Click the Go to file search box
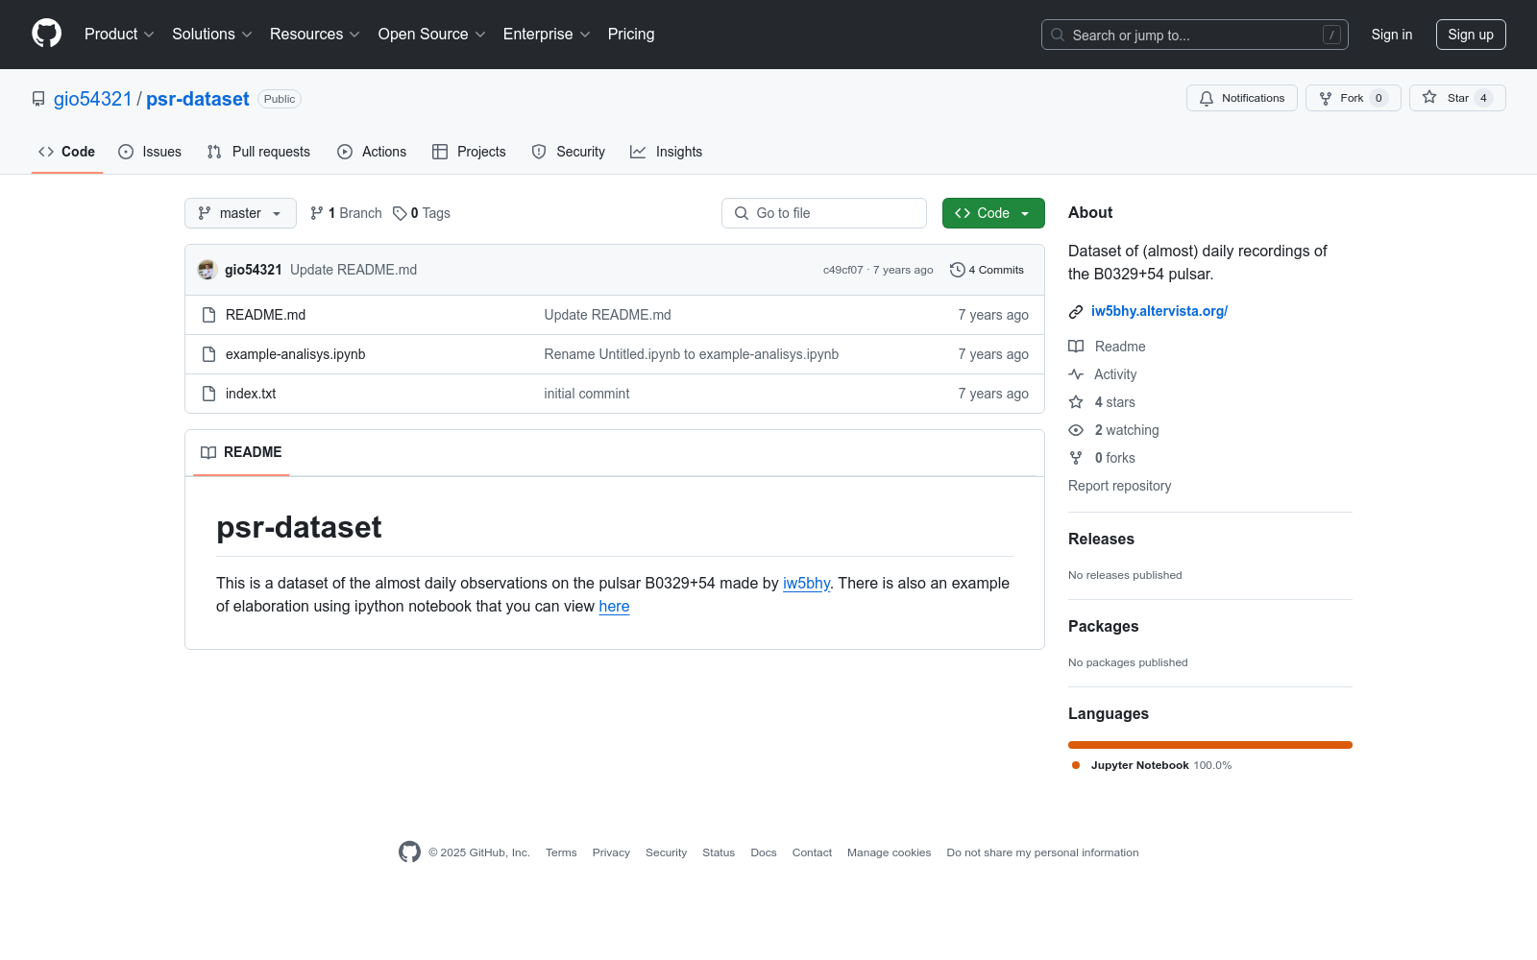 tap(824, 213)
